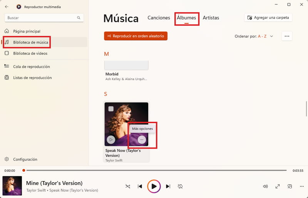The height and width of the screenshot is (198, 308).
Task: Go back with the back arrow
Action: [x=7, y=7]
